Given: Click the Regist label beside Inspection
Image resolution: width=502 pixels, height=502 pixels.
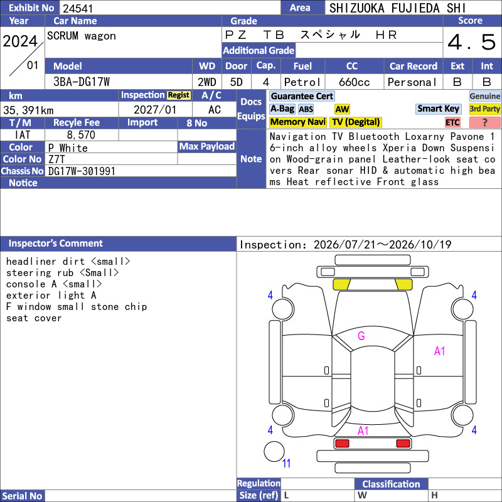Looking at the screenshot, I should point(179,95).
